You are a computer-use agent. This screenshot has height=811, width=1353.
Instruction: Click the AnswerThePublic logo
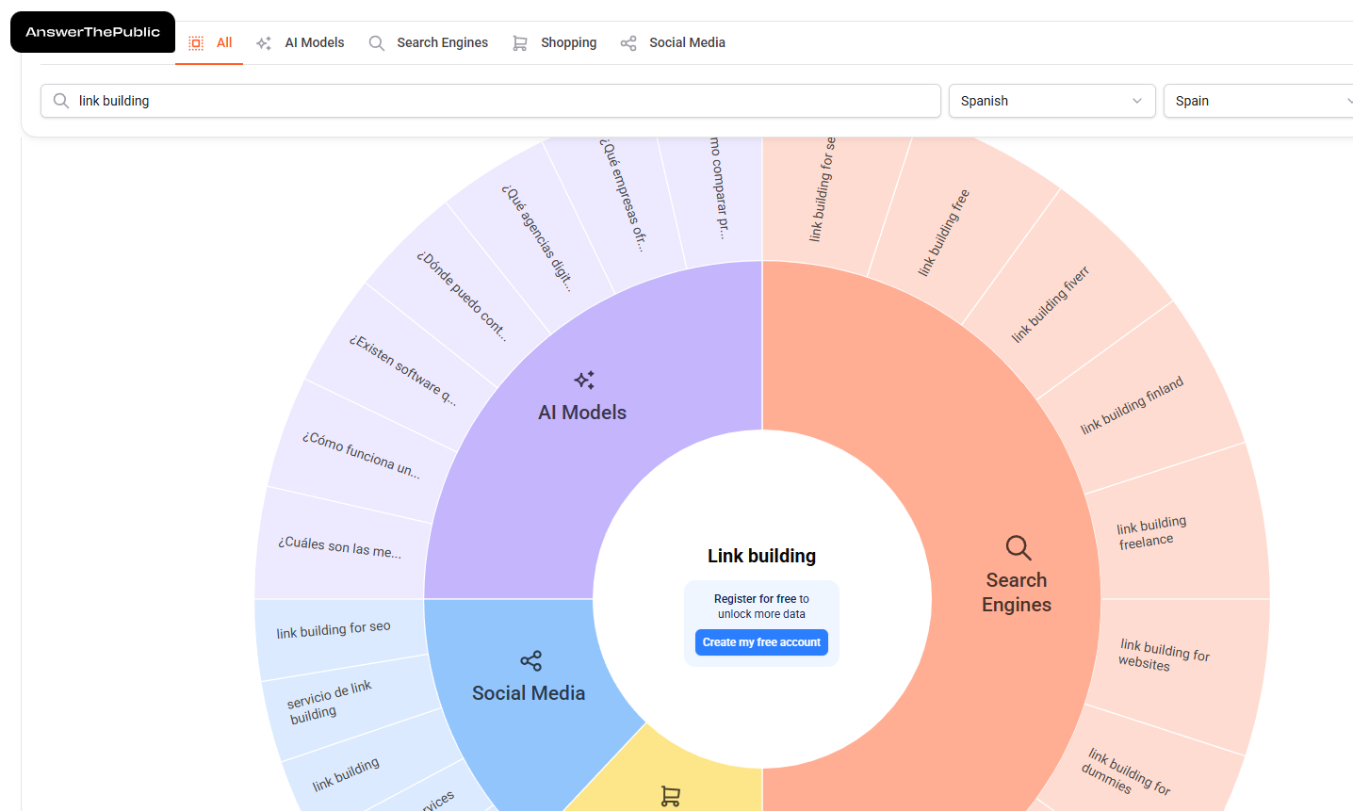pyautogui.click(x=92, y=32)
